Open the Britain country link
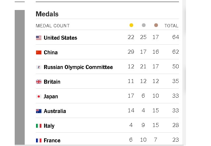Image resolution: width=211 pixels, height=146 pixels. coord(52,82)
